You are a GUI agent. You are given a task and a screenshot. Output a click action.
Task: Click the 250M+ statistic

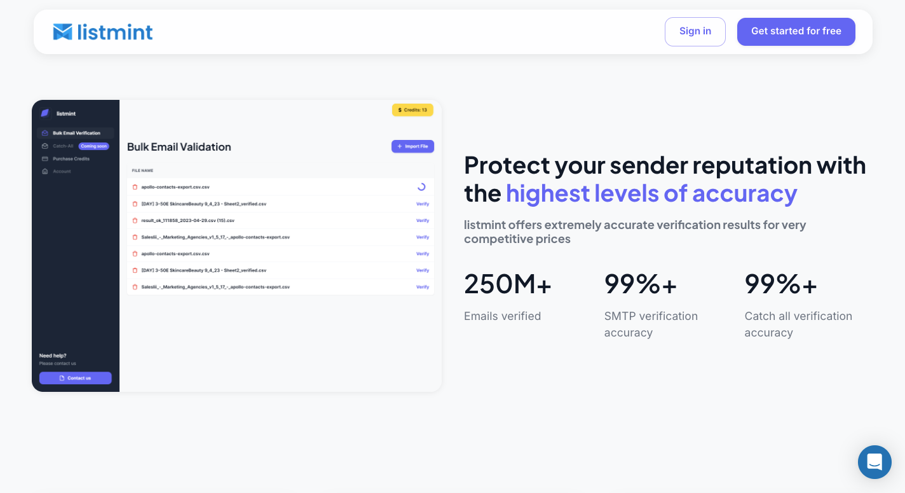coord(508,284)
